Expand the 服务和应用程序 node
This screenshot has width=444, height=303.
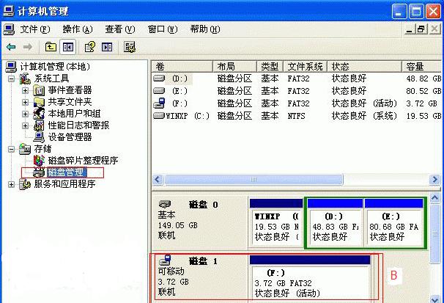(x=12, y=184)
